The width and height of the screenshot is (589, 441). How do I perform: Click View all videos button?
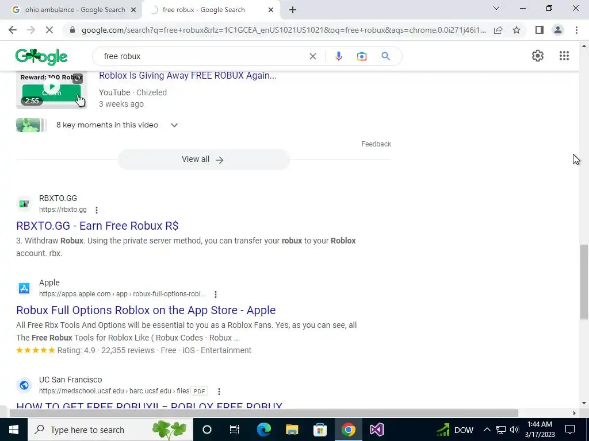[x=203, y=160]
